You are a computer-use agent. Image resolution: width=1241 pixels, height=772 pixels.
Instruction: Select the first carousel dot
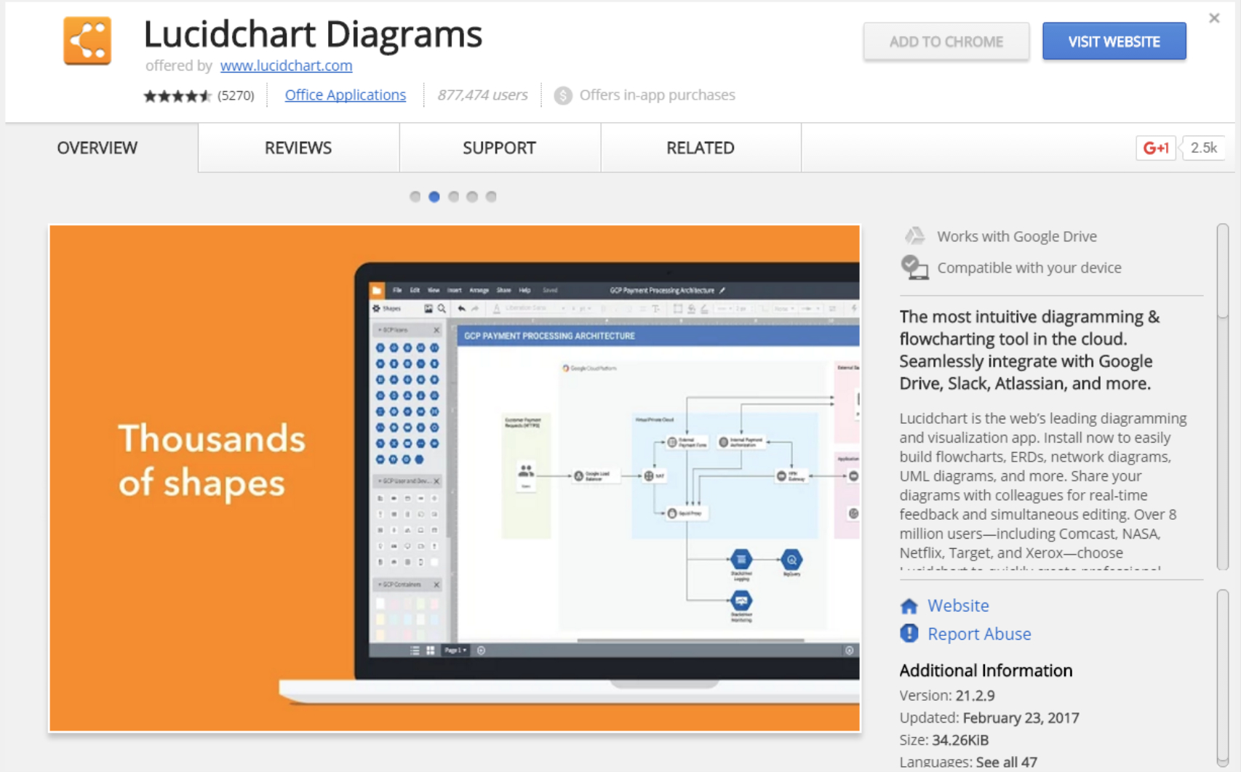click(x=415, y=196)
